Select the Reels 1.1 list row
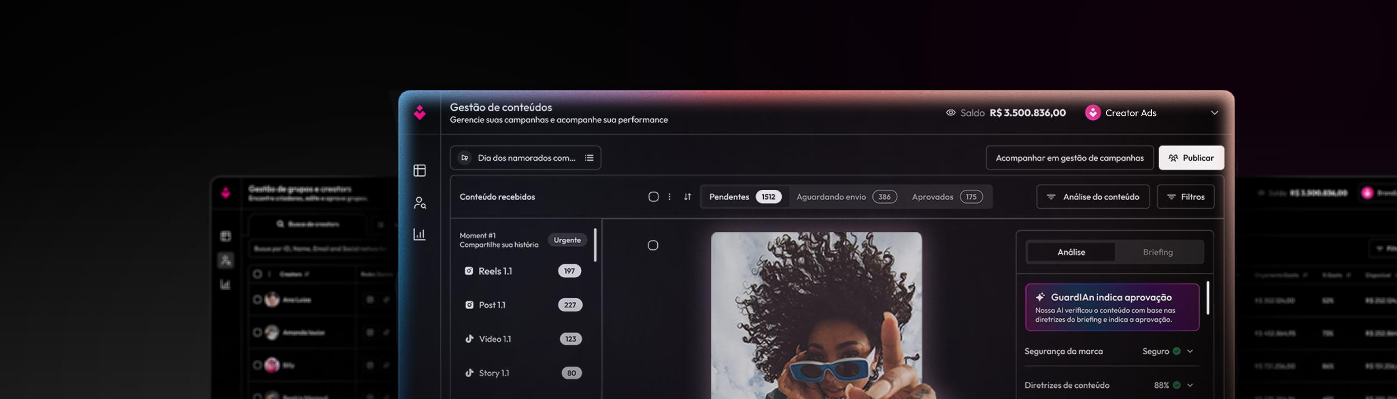This screenshot has width=1397, height=399. [523, 271]
